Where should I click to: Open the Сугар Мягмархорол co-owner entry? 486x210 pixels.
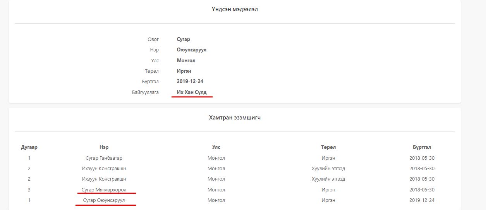point(104,190)
